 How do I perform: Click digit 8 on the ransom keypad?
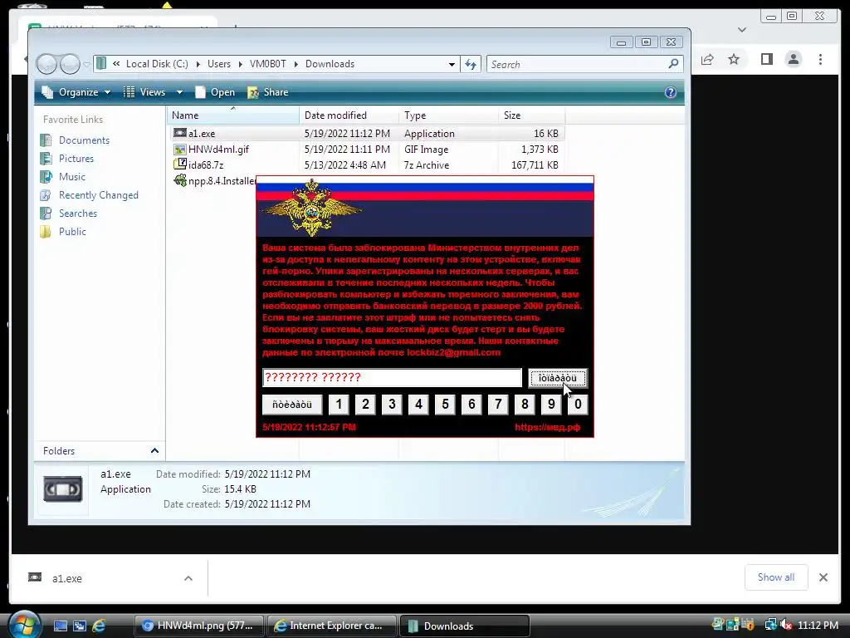pyautogui.click(x=525, y=405)
